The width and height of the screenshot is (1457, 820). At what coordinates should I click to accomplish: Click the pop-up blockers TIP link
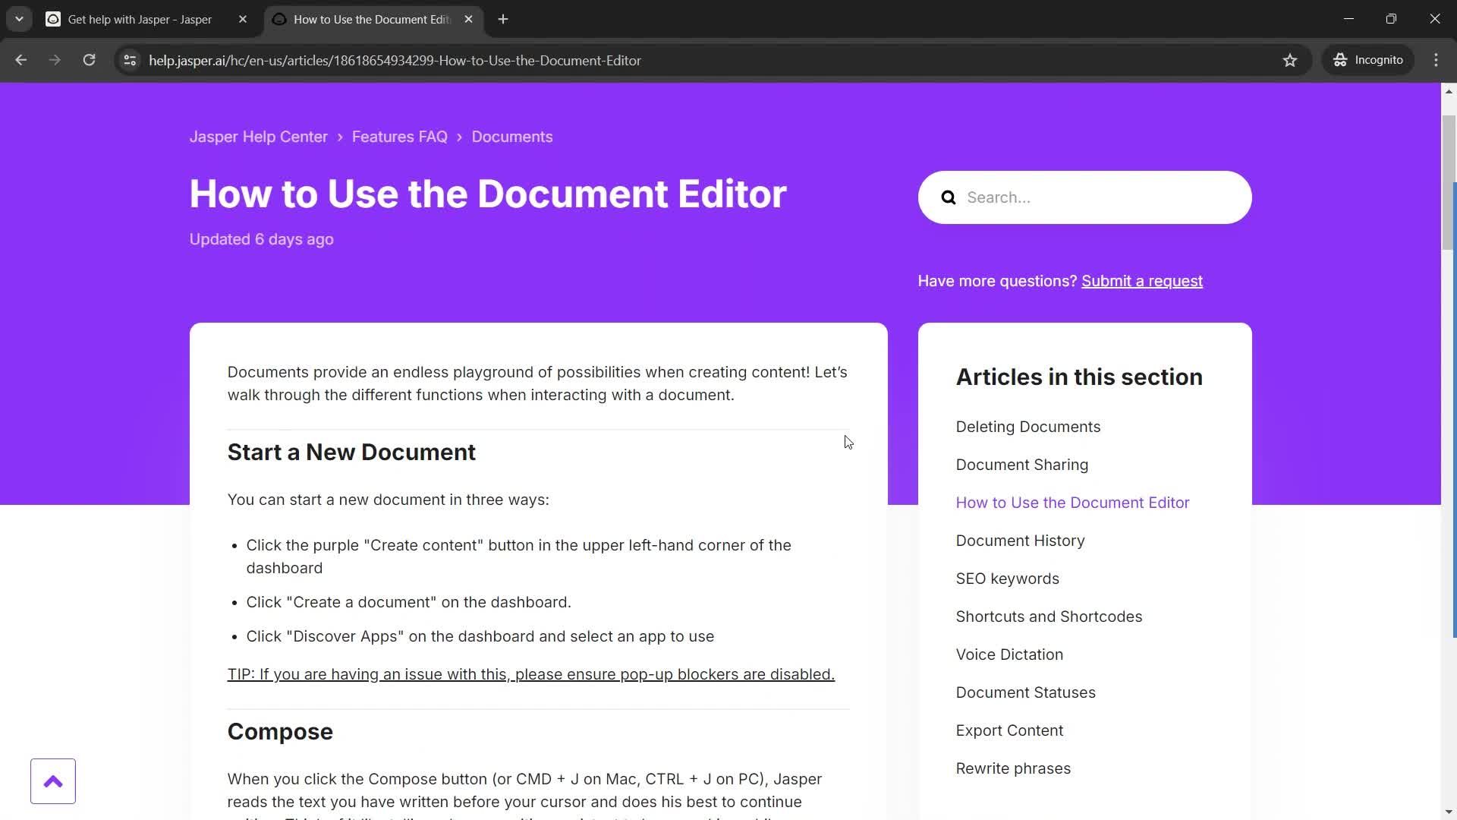click(x=531, y=674)
